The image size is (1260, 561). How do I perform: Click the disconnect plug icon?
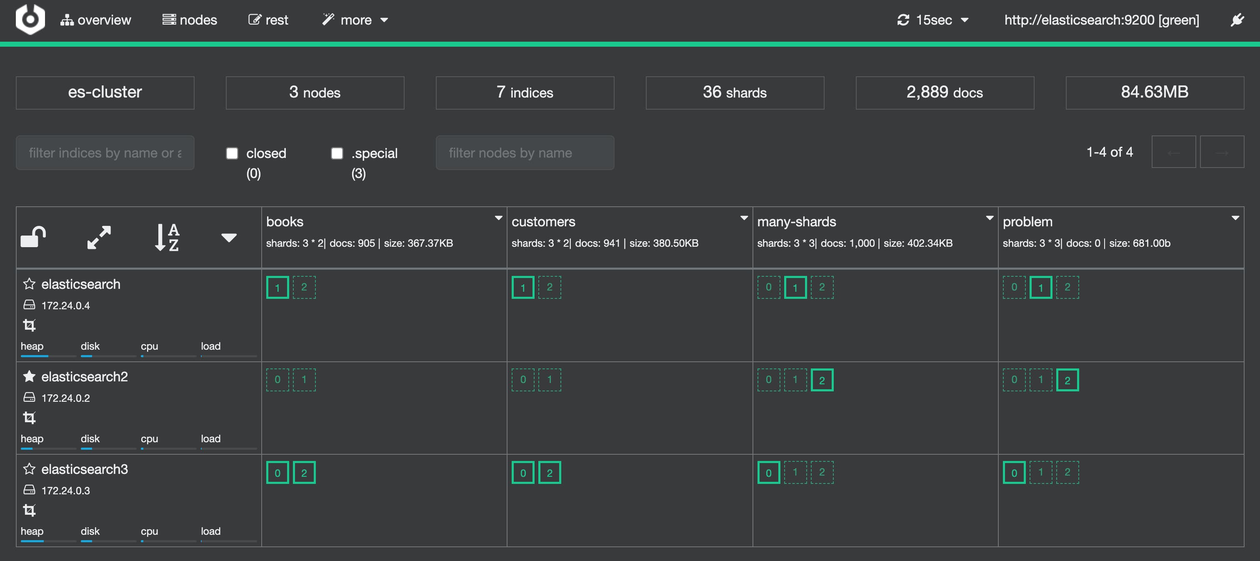(1238, 20)
